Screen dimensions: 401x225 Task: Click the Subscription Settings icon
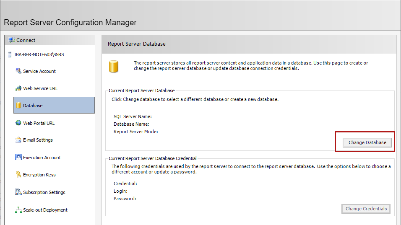pos(18,192)
